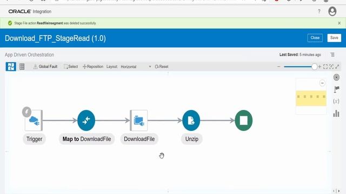Open the DownloadFile FTP invoke node
Screen dimensions: 346x194
tap(139, 120)
